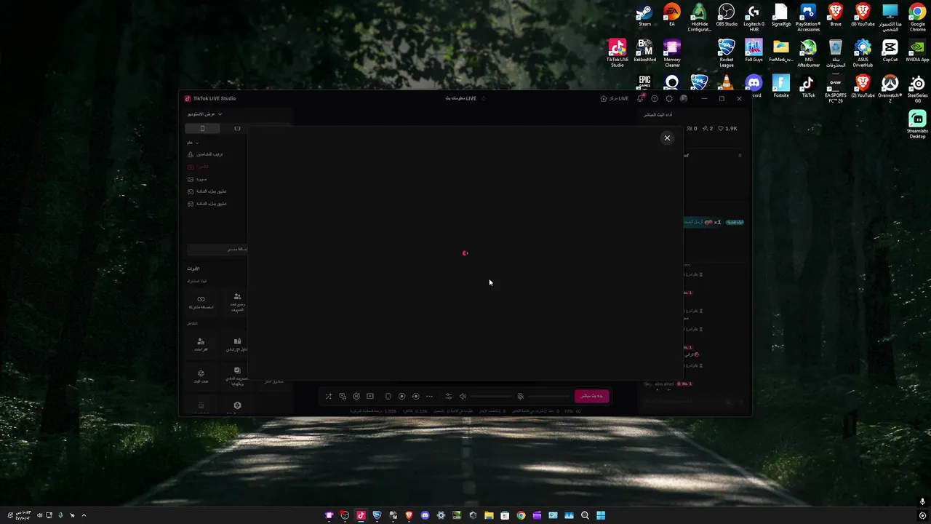
Task: Open TikTok LIVE Studio settings gear
Action: (x=669, y=98)
